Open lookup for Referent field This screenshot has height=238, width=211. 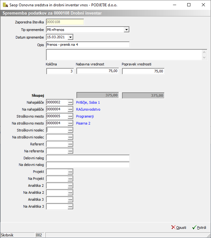click(70, 144)
